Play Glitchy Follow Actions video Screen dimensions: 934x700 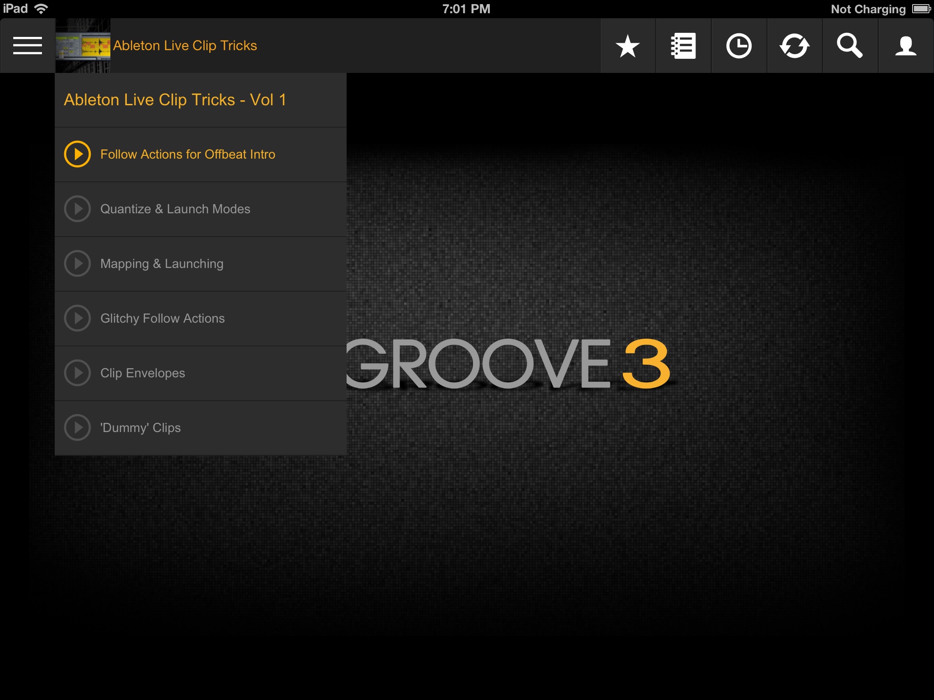(x=78, y=318)
